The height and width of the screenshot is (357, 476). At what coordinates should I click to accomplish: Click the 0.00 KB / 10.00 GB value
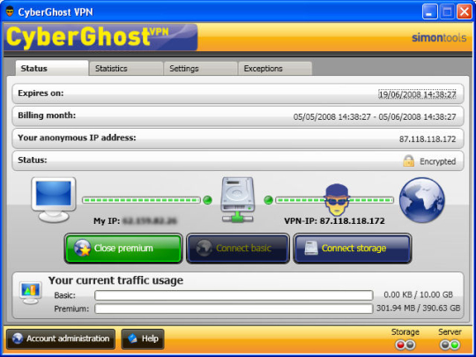point(419,294)
